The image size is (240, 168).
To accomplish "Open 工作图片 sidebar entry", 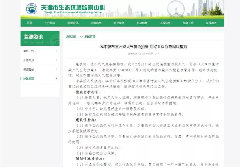I will (29, 60).
